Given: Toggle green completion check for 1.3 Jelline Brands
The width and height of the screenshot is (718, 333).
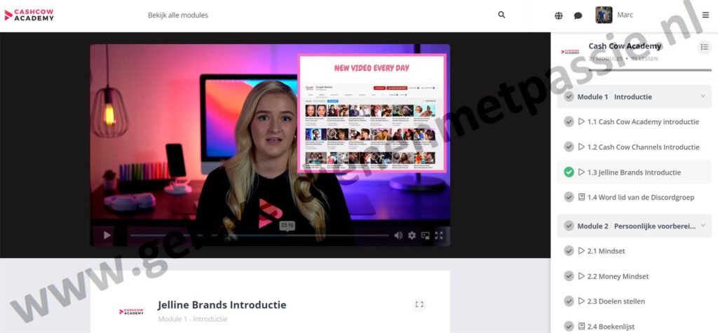Looking at the screenshot, I should tap(569, 172).
